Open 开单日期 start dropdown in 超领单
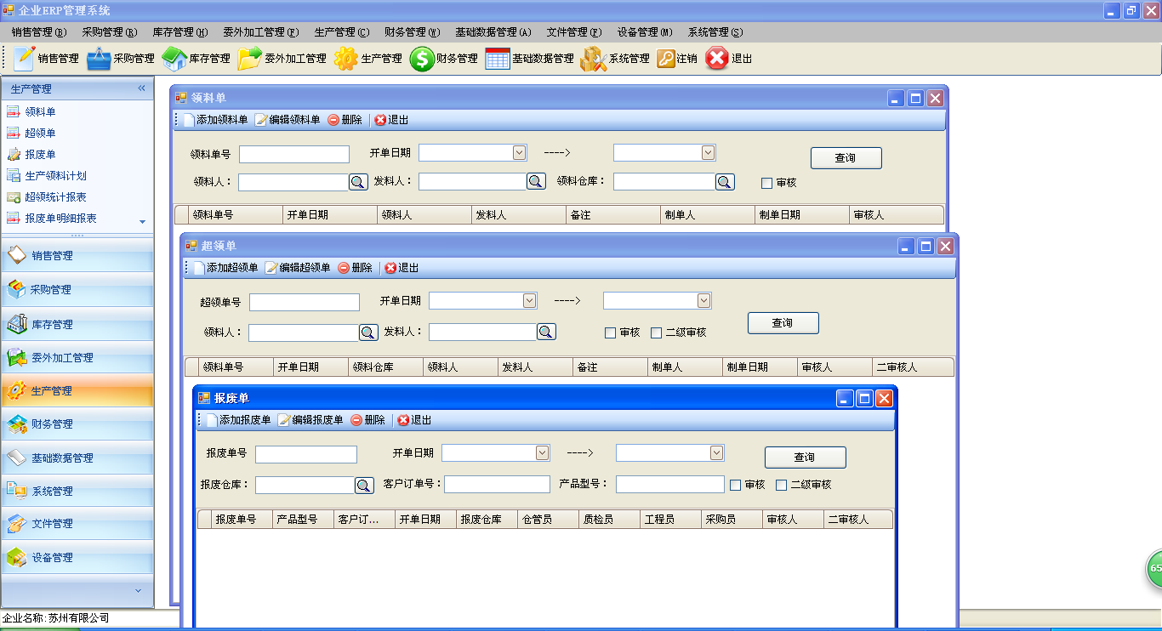The height and width of the screenshot is (631, 1162). [x=529, y=301]
